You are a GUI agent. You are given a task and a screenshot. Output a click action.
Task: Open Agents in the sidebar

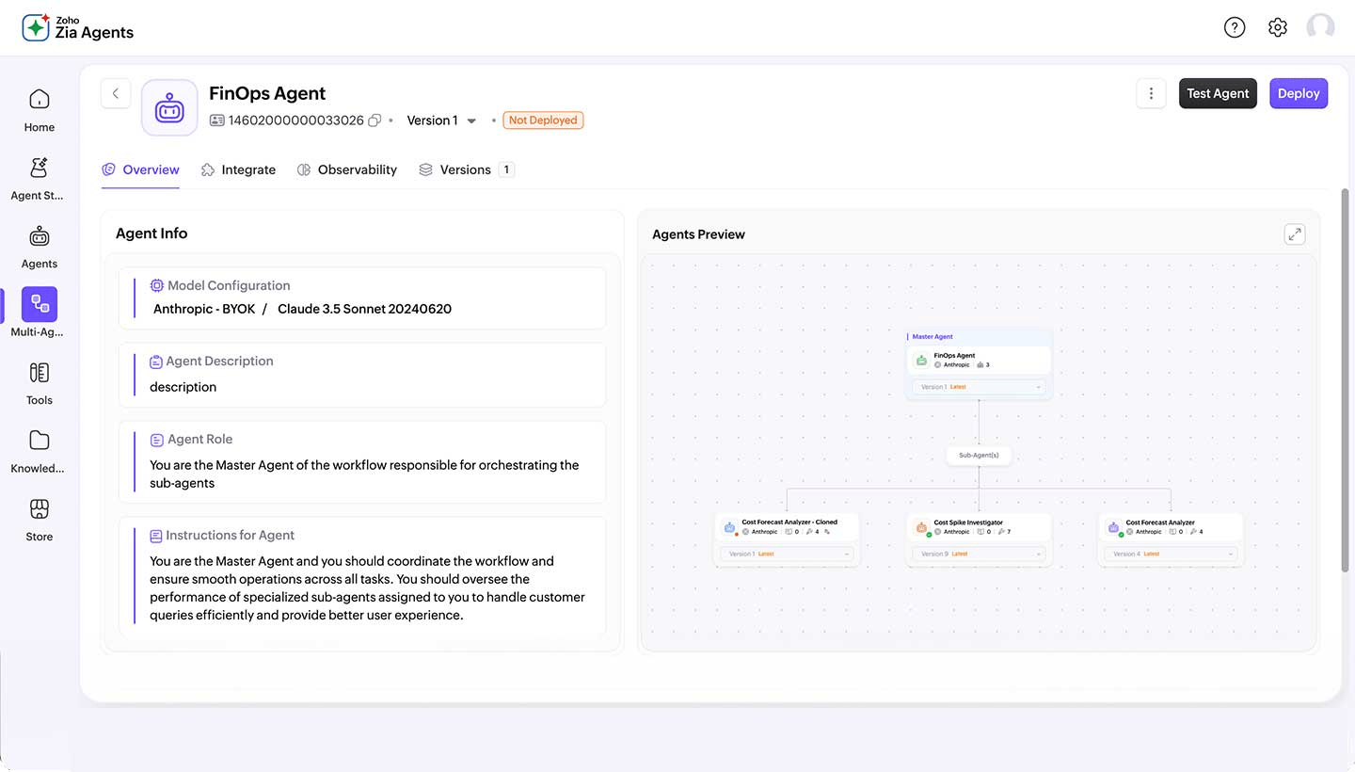[40, 247]
